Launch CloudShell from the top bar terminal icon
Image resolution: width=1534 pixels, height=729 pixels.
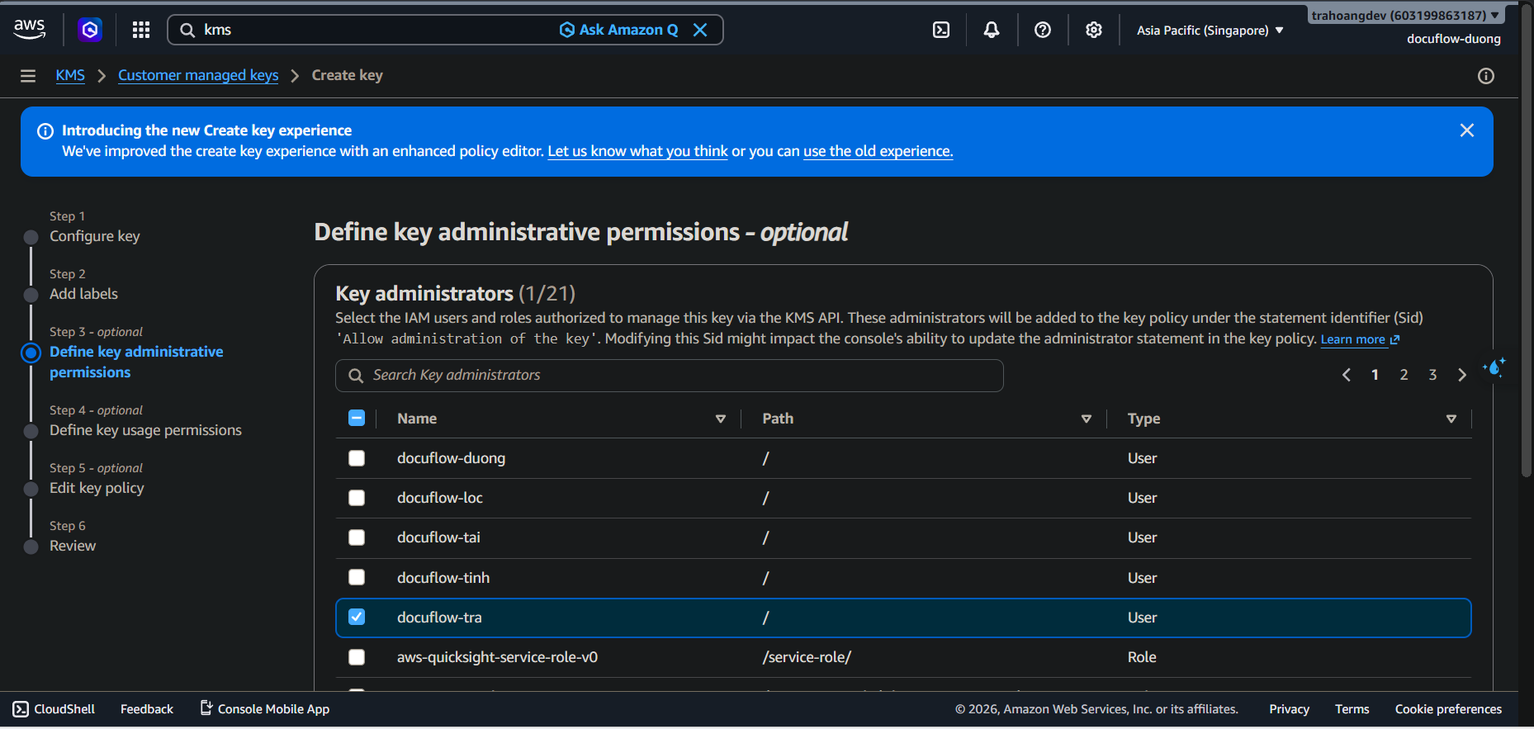coord(941,30)
